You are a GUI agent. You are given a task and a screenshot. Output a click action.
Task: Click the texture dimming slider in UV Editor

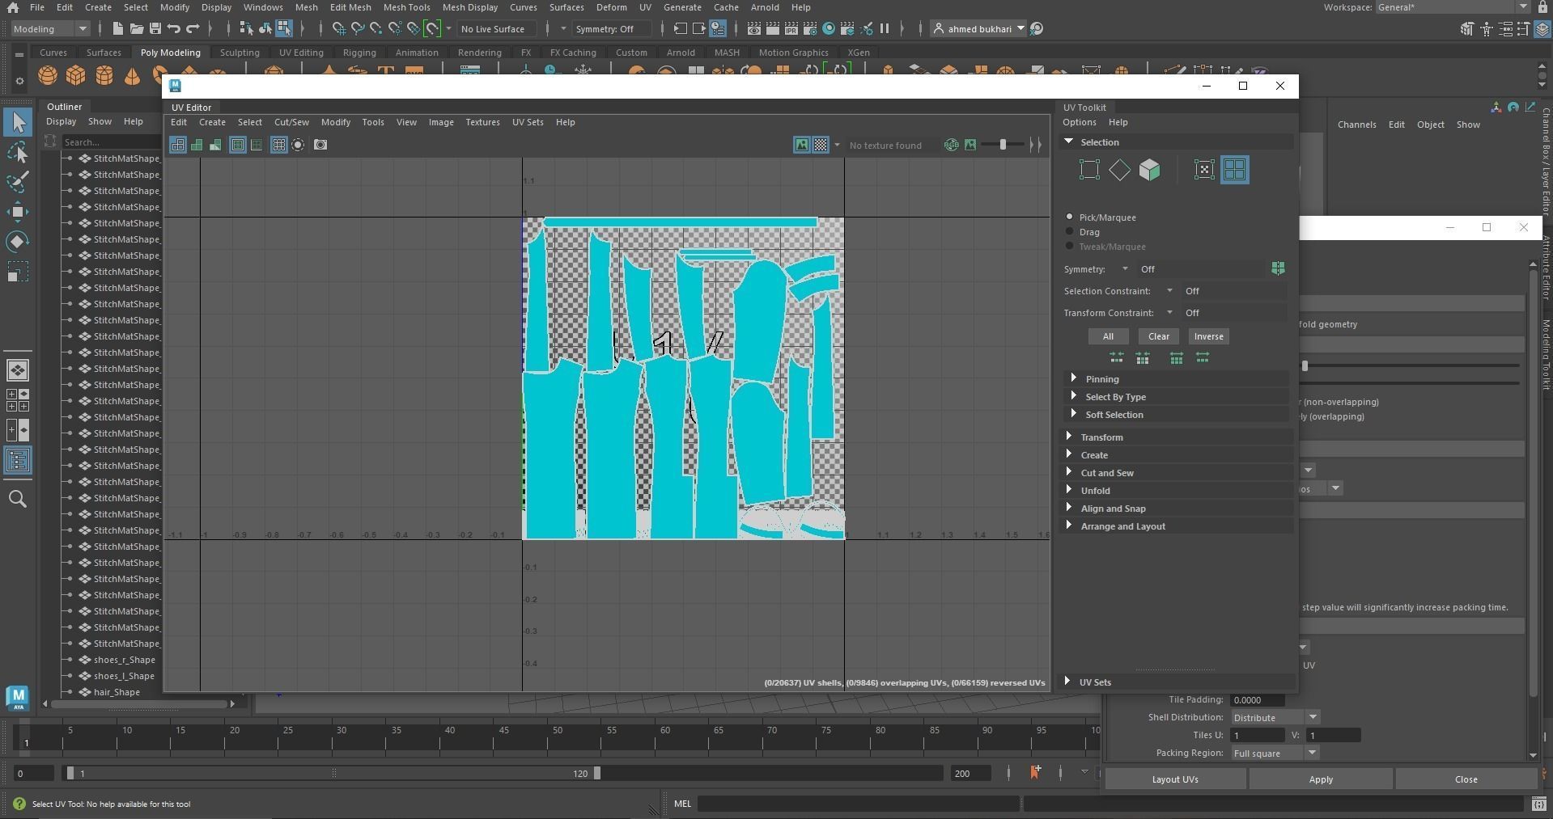pos(1002,145)
